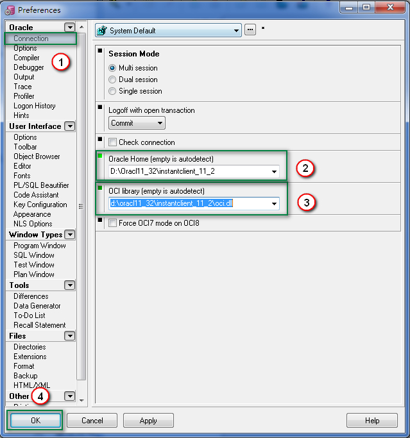Click the Apply button
This screenshot has width=410, height=438.
click(x=148, y=421)
